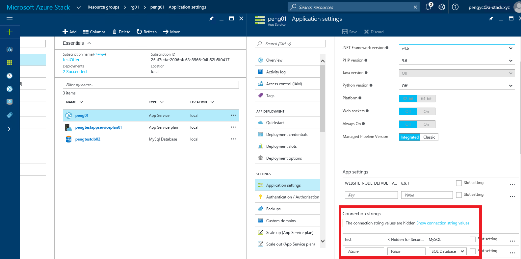Open pengtestappserviceplan01 resource
Screen dimensions: 521x259
[x=98, y=127]
